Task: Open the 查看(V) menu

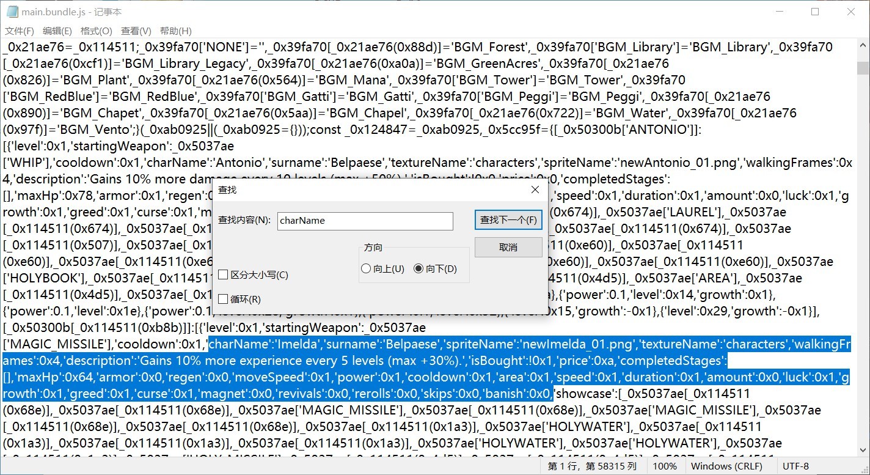Action: (136, 31)
